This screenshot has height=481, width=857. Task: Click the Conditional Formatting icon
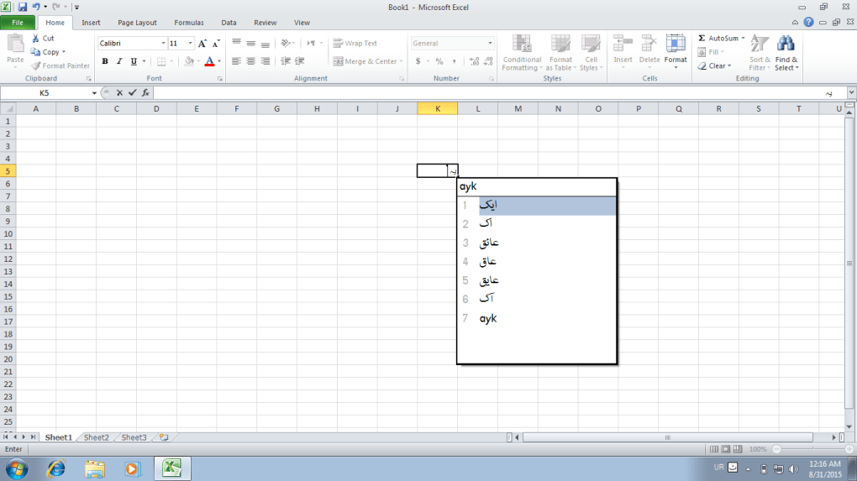click(522, 44)
